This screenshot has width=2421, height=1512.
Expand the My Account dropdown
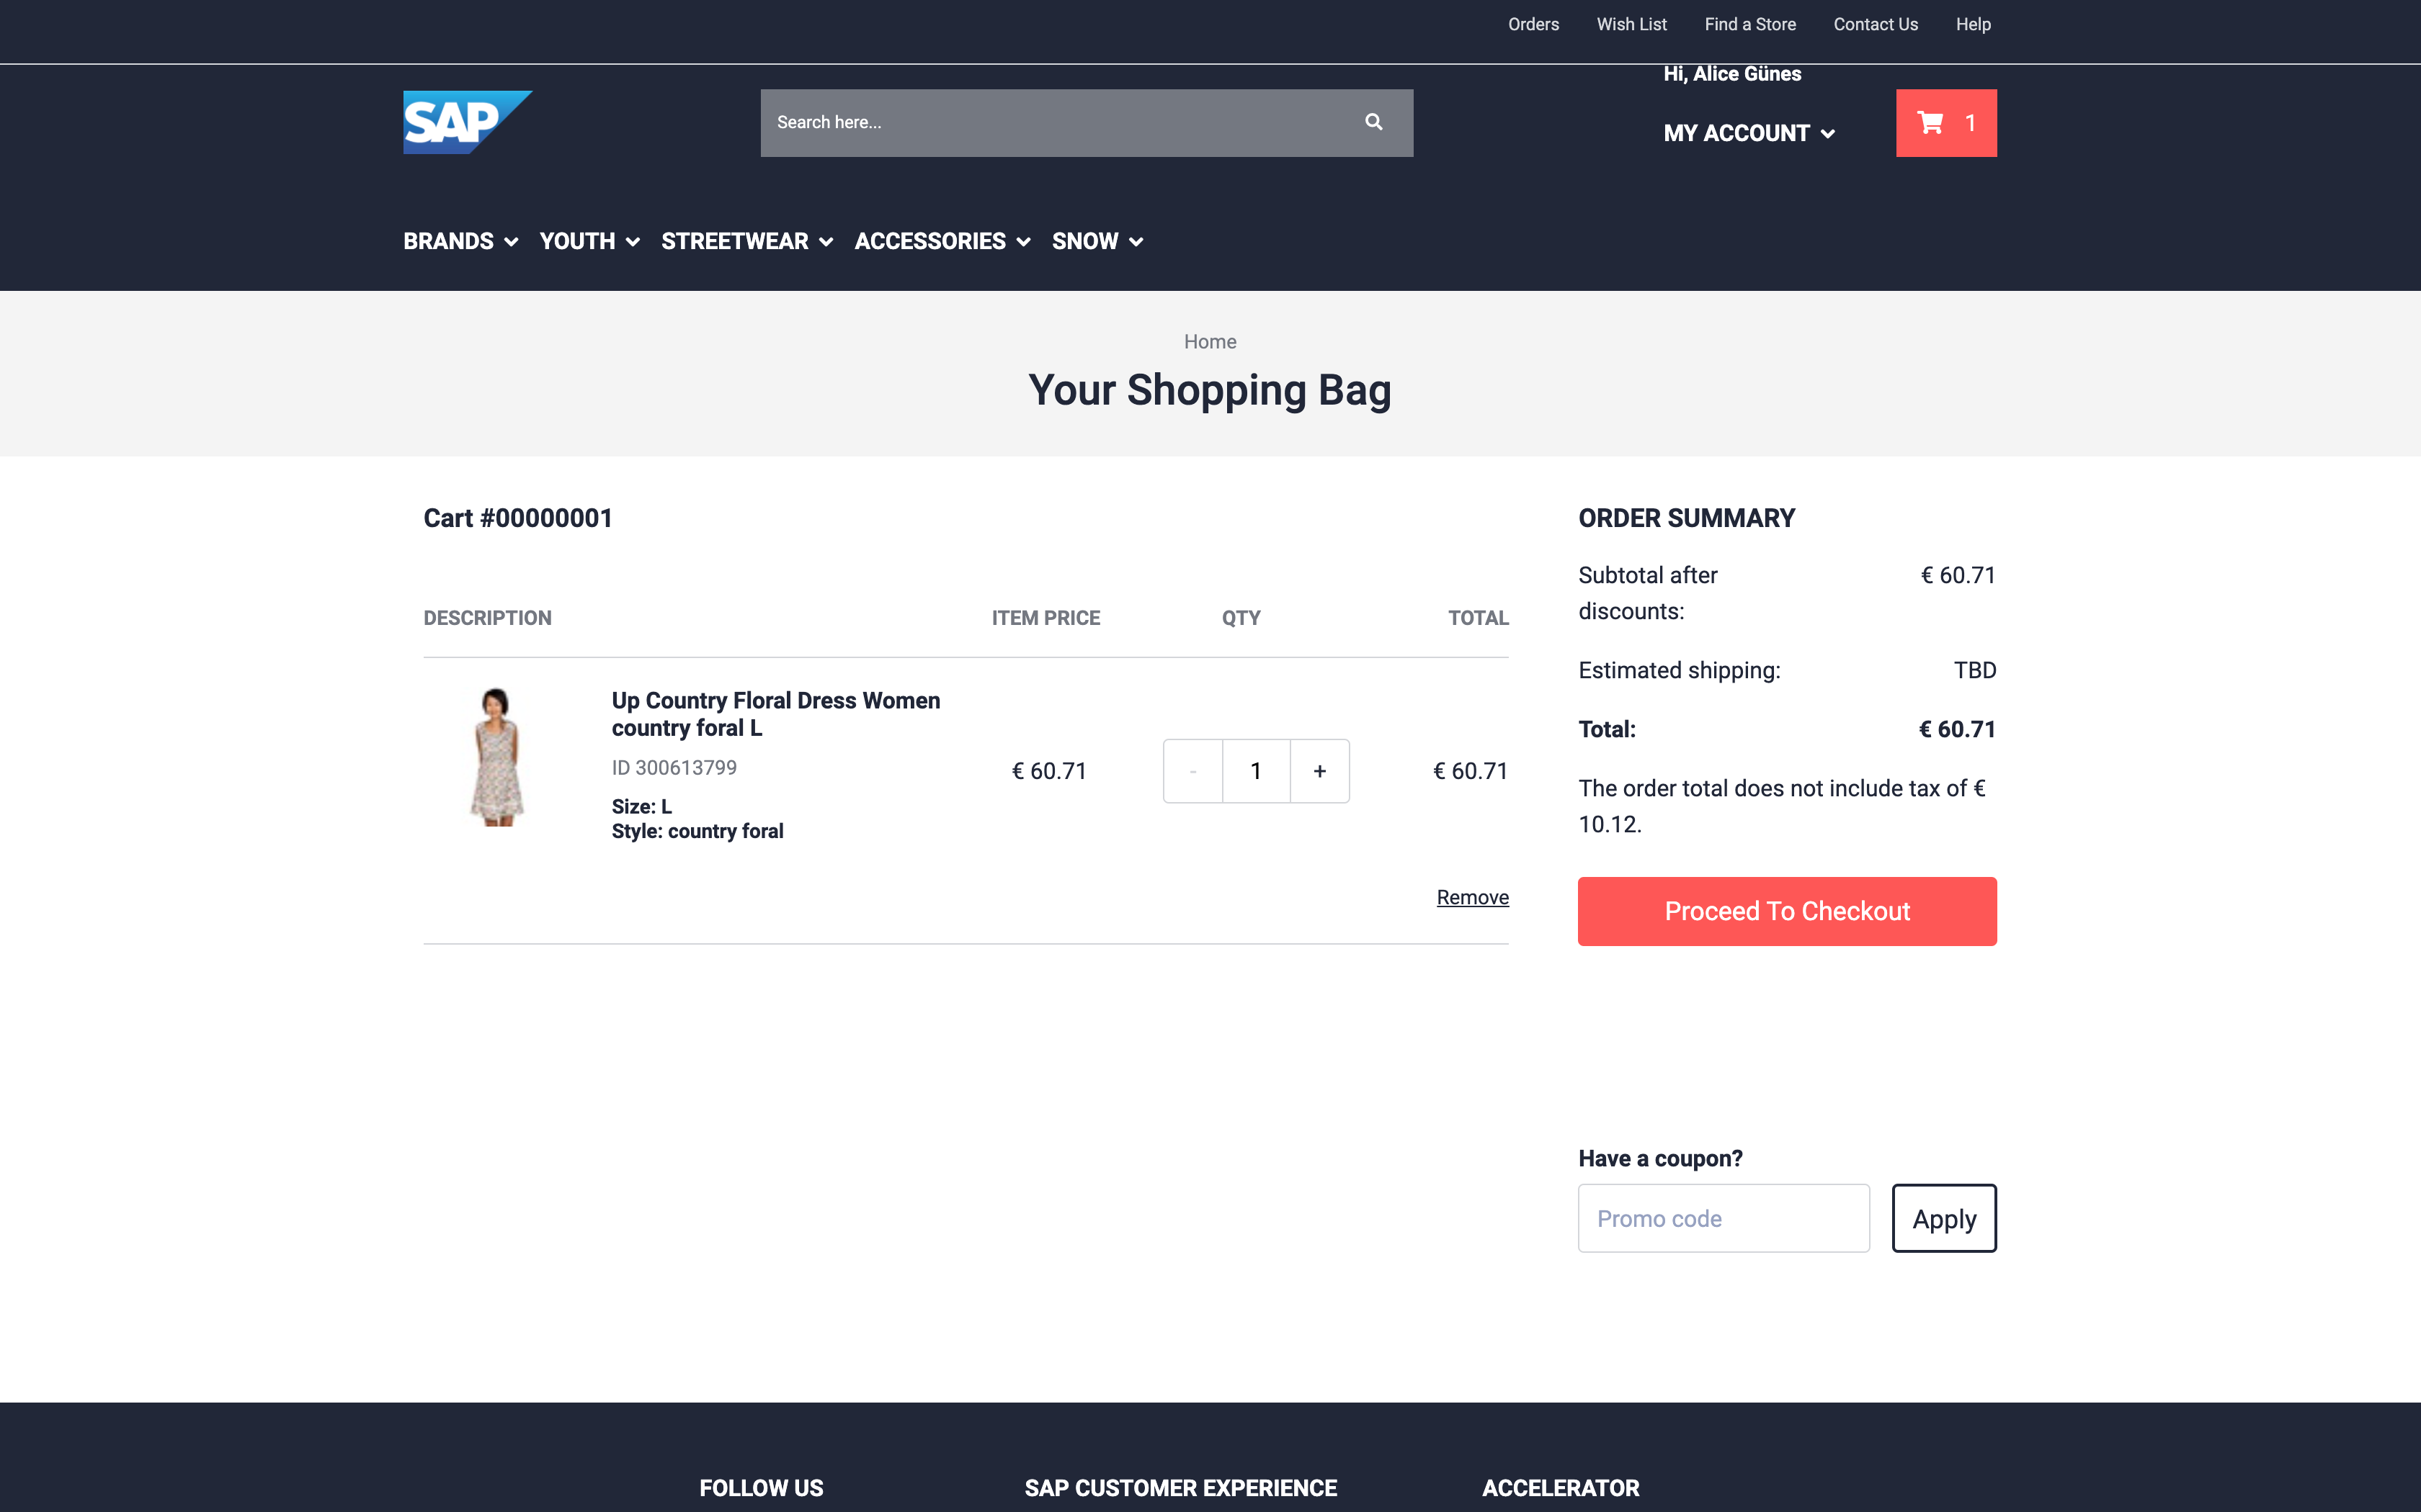click(x=1748, y=133)
